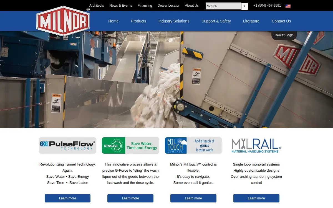This screenshot has width=333, height=208.
Task: Open the MilTouch Control banner
Action: click(x=193, y=145)
